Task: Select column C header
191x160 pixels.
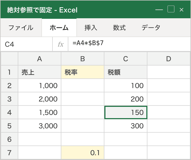Action: pyautogui.click(x=126, y=59)
